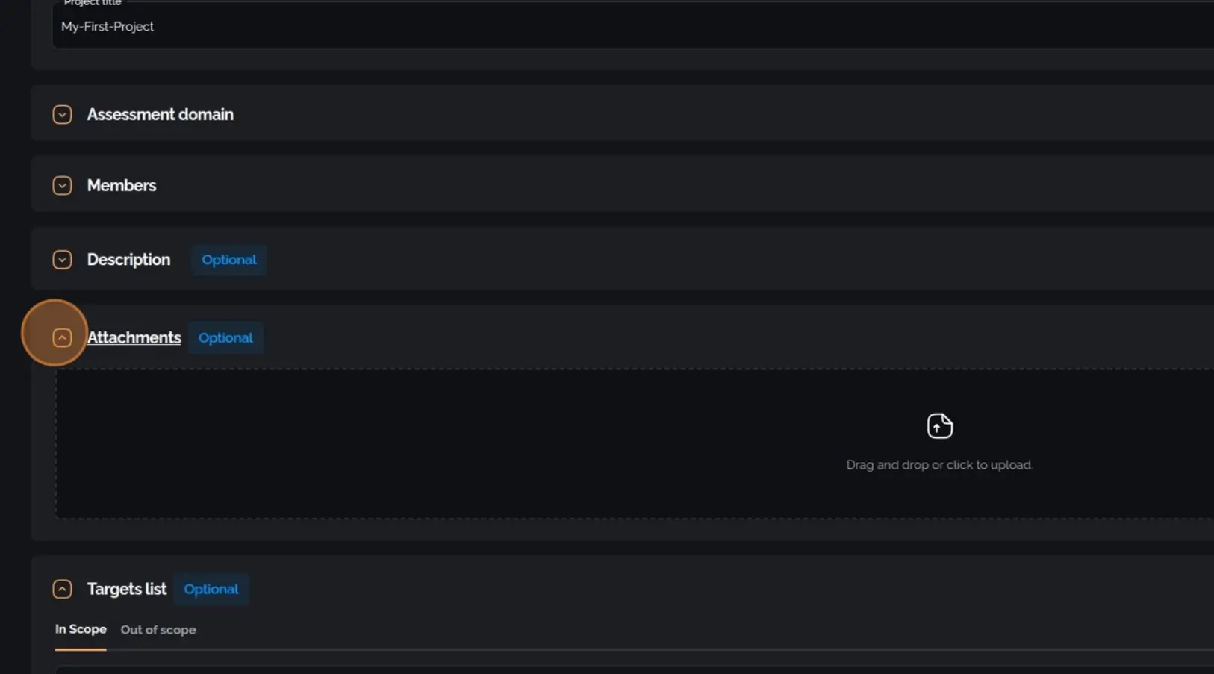Switch to the Out of scope tab
This screenshot has height=674, width=1214.
point(158,630)
